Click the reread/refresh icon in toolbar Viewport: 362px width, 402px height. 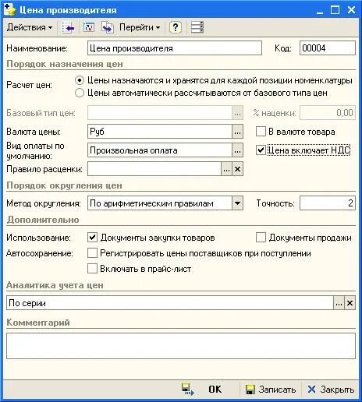tap(89, 27)
